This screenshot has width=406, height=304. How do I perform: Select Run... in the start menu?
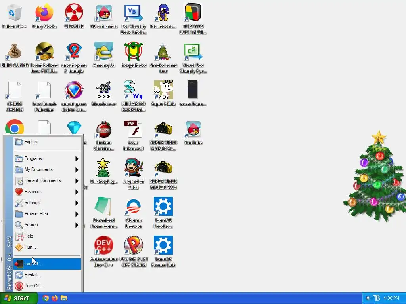click(48, 247)
